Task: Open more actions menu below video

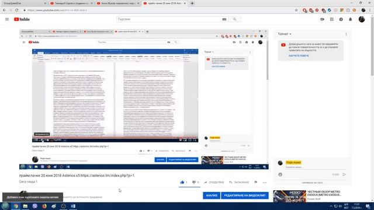Action: pyautogui.click(x=265, y=183)
